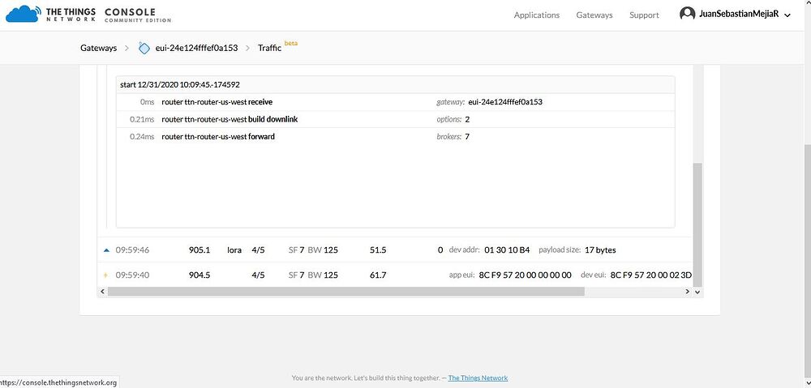Image resolution: width=811 pixels, height=388 pixels.
Task: Click the router receive trace row
Action: [x=395, y=102]
